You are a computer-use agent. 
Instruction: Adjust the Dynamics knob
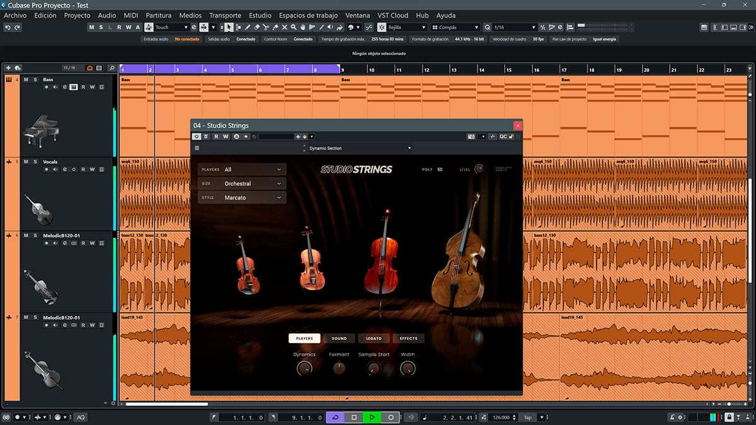pos(304,368)
